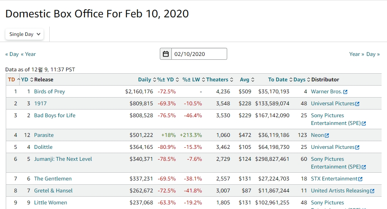Open external link icon beside STX Entertainment
The height and width of the screenshot is (209, 387).
click(360, 179)
